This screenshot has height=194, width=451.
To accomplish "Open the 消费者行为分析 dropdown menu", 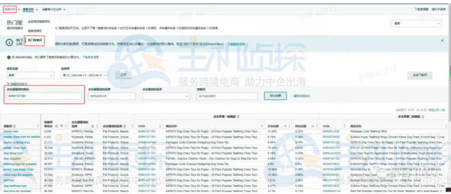I will [x=54, y=9].
